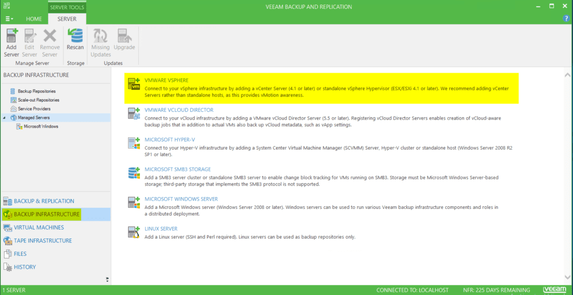Image resolution: width=573 pixels, height=295 pixels.
Task: Go to TAPE INFRASTRUCTURE view
Action: click(x=43, y=241)
